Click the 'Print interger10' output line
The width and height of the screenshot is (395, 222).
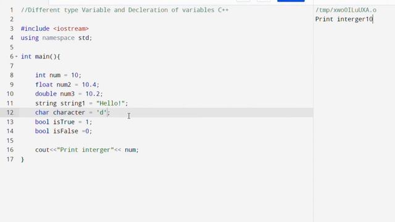point(344,19)
